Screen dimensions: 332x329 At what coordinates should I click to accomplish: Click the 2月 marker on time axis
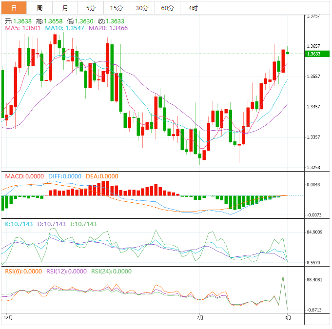(x=200, y=317)
